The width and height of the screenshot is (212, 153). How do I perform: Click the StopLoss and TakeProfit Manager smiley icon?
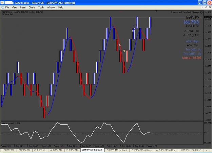pyautogui.click(x=201, y=12)
